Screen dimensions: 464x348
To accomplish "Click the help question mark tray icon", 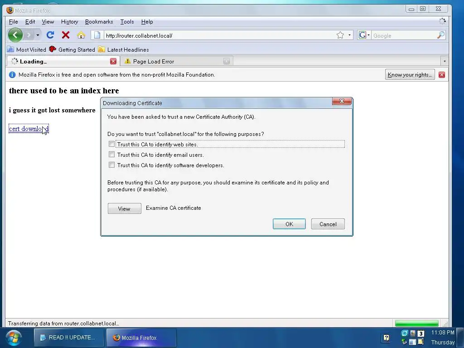I will (x=386, y=338).
